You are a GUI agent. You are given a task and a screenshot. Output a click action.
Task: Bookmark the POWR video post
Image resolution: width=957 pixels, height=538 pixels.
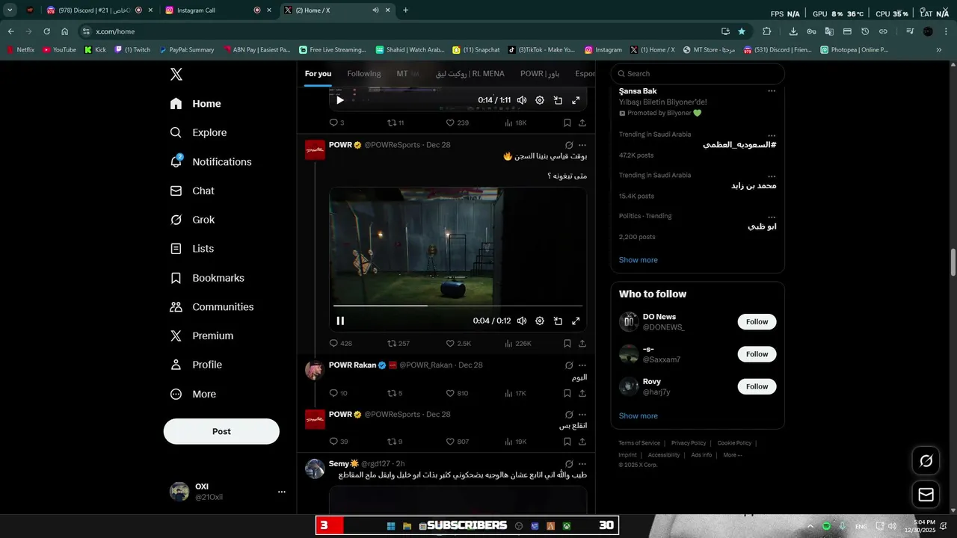pos(567,344)
